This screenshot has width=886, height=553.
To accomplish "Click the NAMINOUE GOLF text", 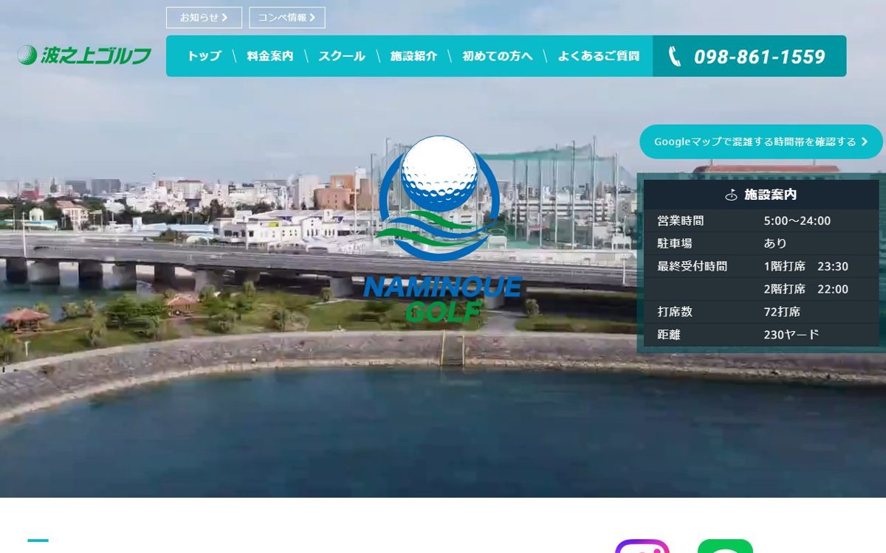I will (443, 299).
